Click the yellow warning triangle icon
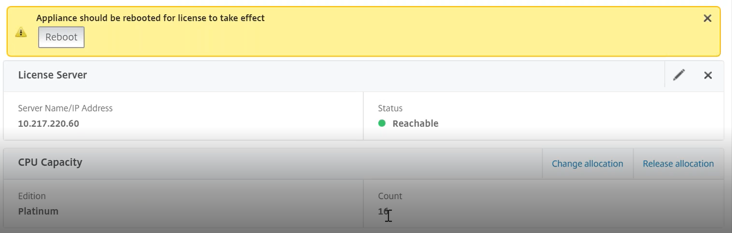The height and width of the screenshot is (233, 732). point(21,32)
